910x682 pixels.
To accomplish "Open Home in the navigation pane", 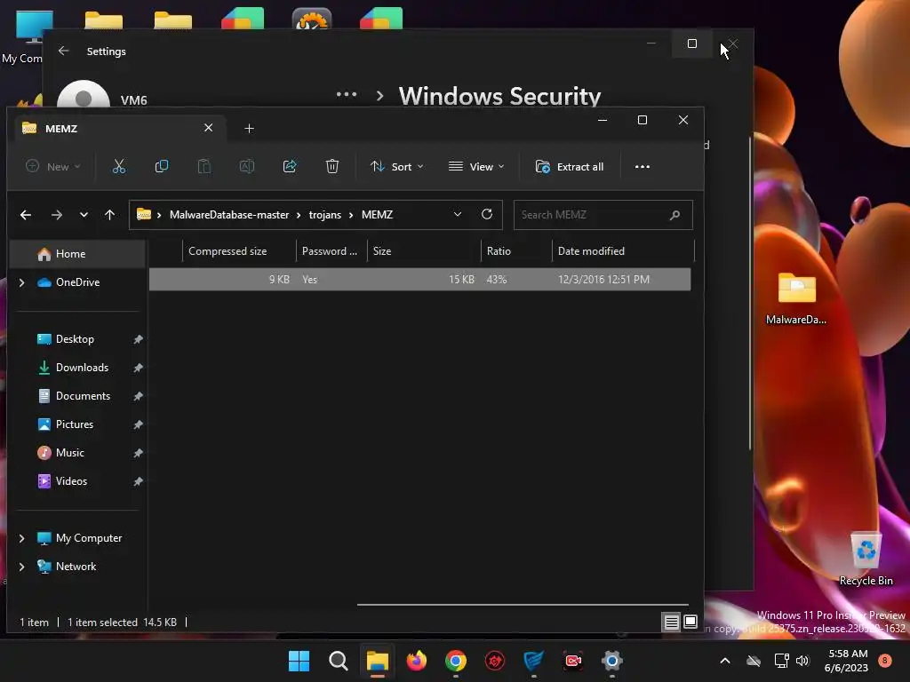I will point(77,254).
